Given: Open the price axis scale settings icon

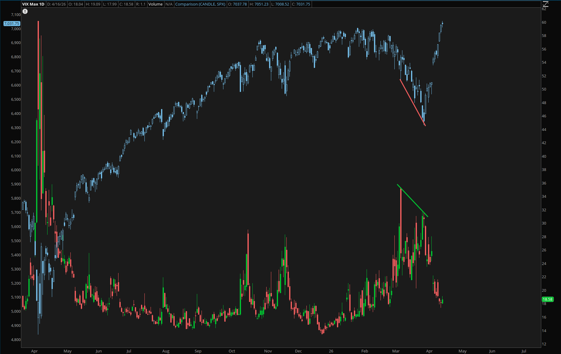Looking at the screenshot, I should click(x=545, y=4).
